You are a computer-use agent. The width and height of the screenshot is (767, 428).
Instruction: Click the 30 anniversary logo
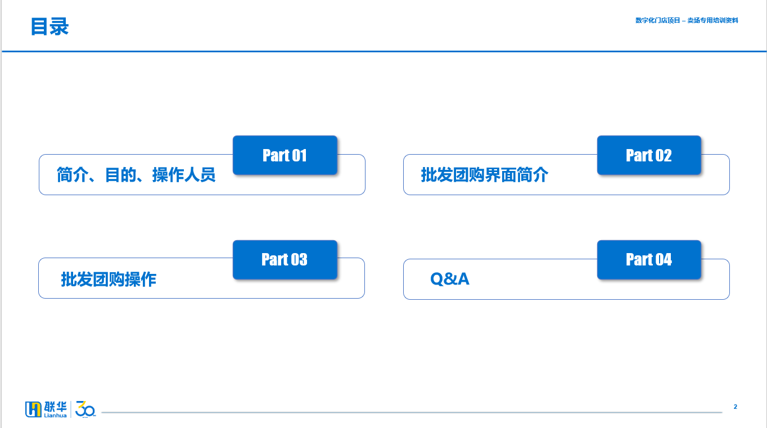[85, 409]
